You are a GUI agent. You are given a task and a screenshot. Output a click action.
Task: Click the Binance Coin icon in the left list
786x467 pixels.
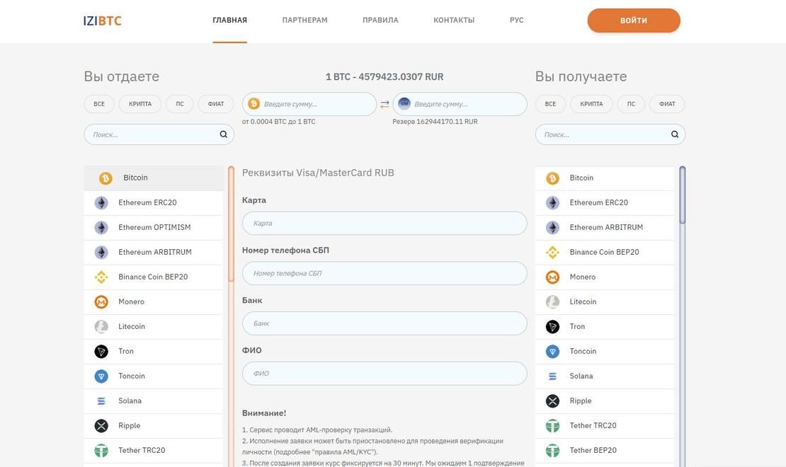(x=101, y=277)
